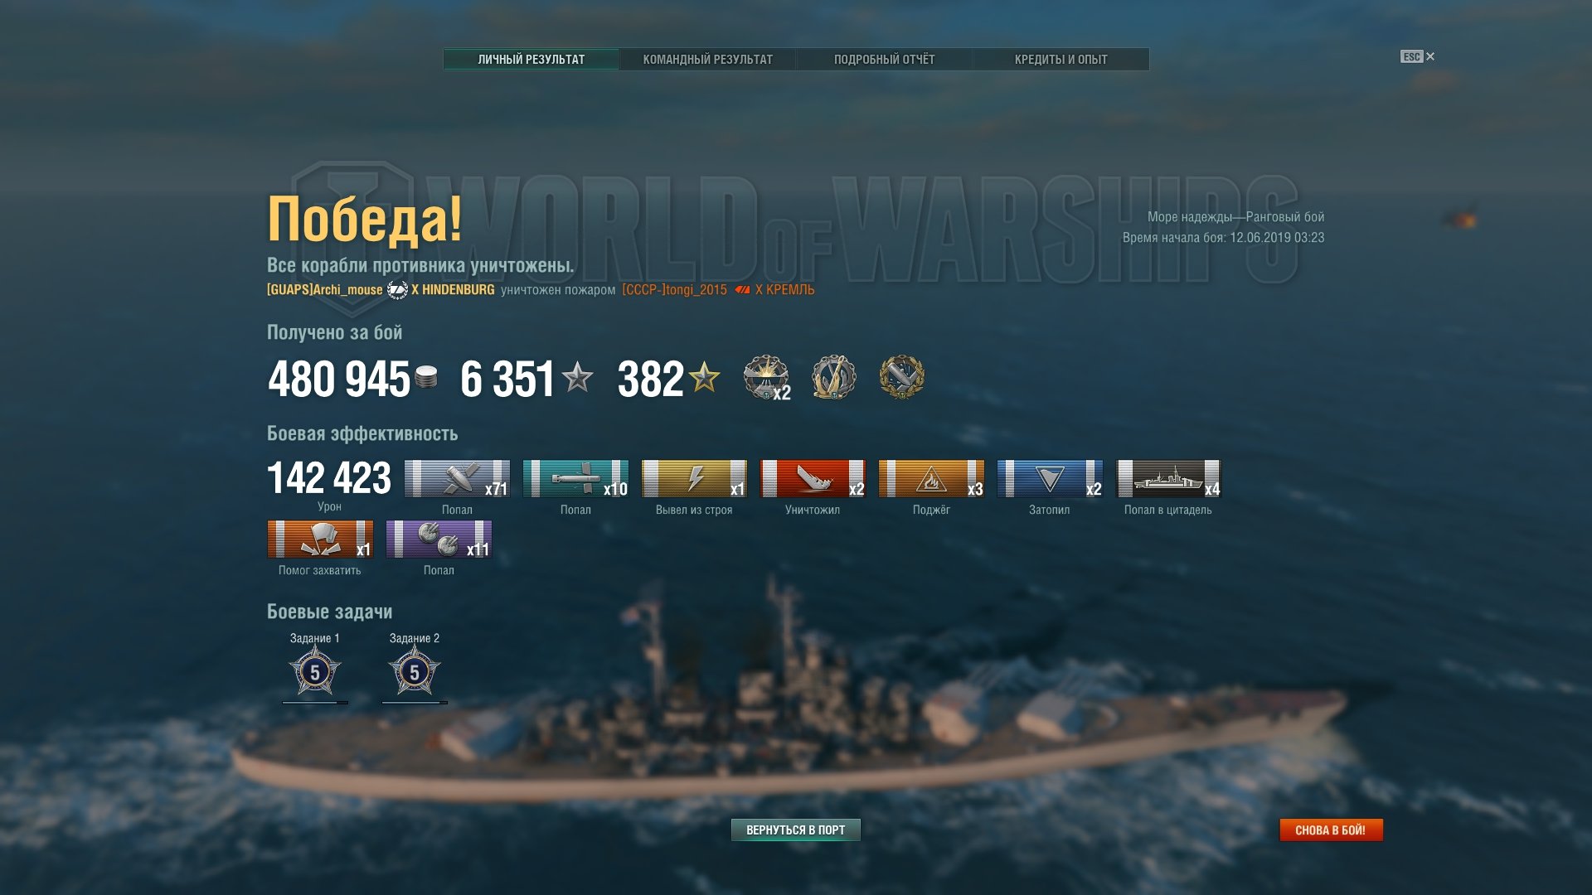Click the Затопил x2 flooding ribbon
Viewport: 1592px width, 895px height.
[x=1050, y=479]
